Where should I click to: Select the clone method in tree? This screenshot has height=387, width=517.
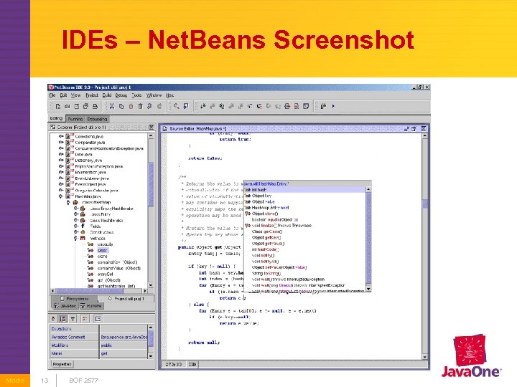pos(102,257)
